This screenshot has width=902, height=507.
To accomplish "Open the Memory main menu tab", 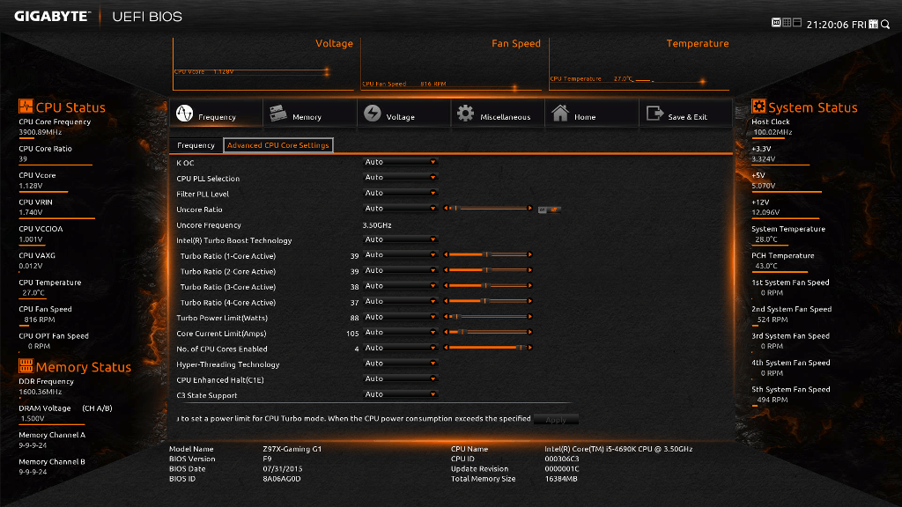I will (x=310, y=114).
